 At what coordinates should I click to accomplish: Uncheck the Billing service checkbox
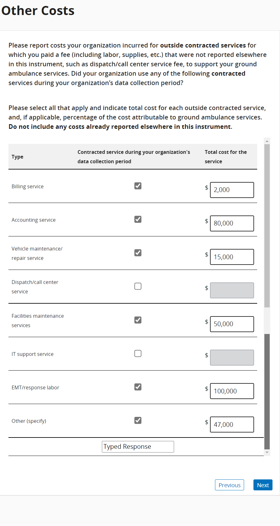(138, 186)
